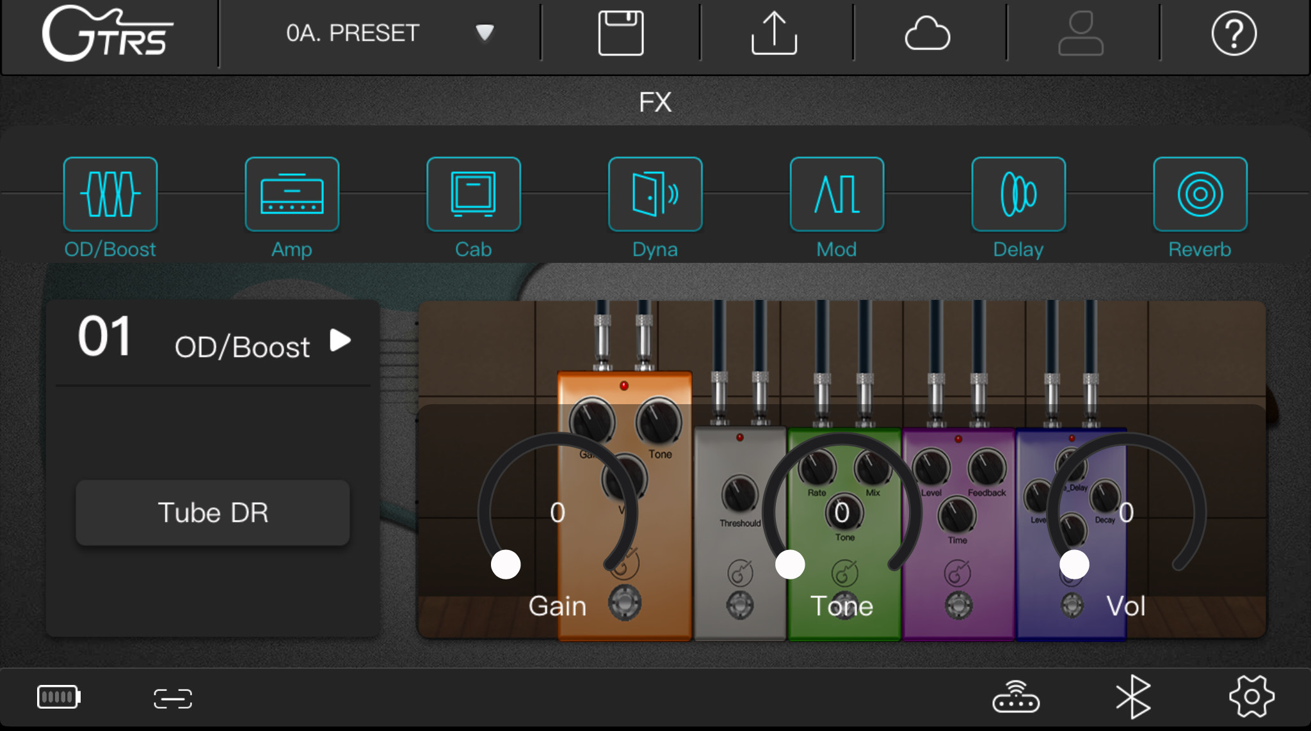Open the Reverb effect module
Viewport: 1311px width, 731px height.
[x=1200, y=194]
